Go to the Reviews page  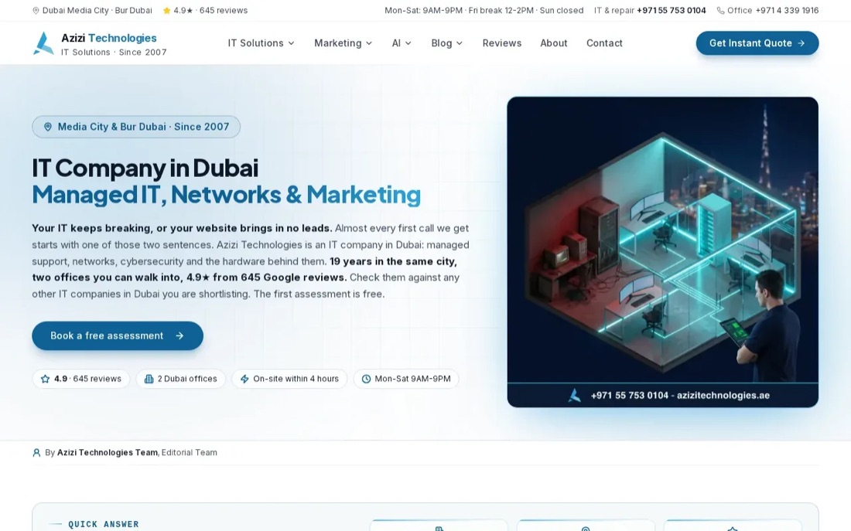pos(502,43)
